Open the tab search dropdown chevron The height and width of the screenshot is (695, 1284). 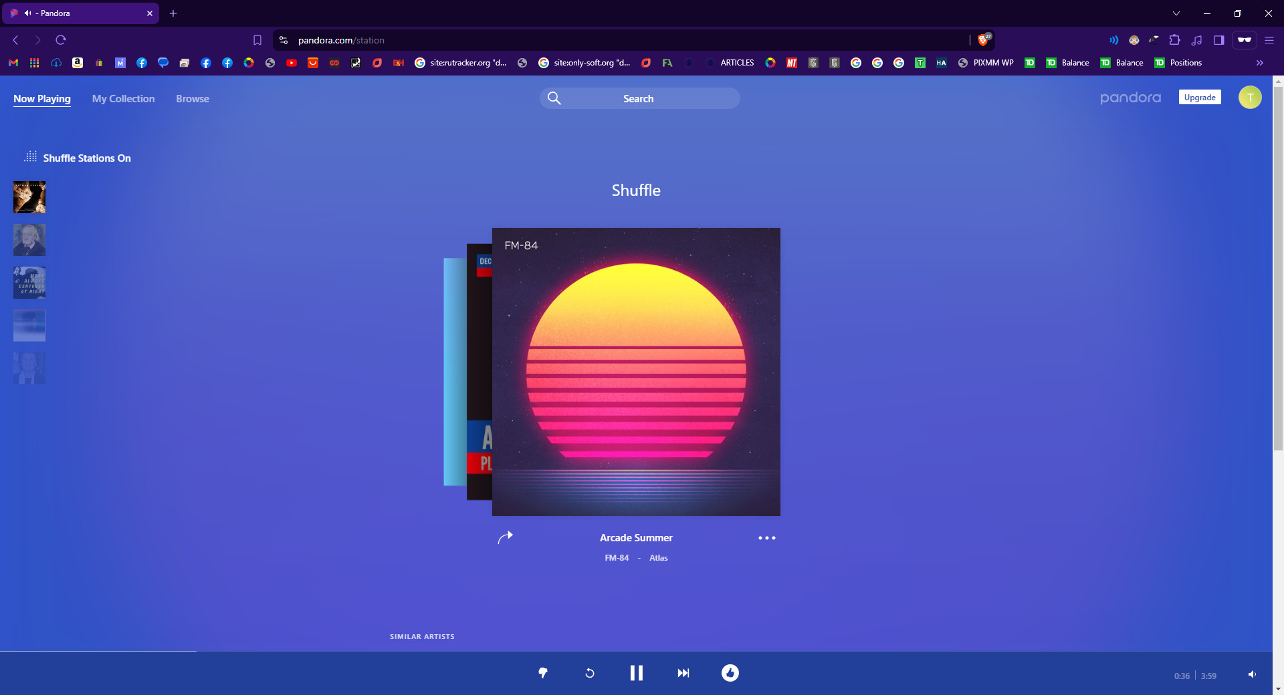click(x=1176, y=13)
